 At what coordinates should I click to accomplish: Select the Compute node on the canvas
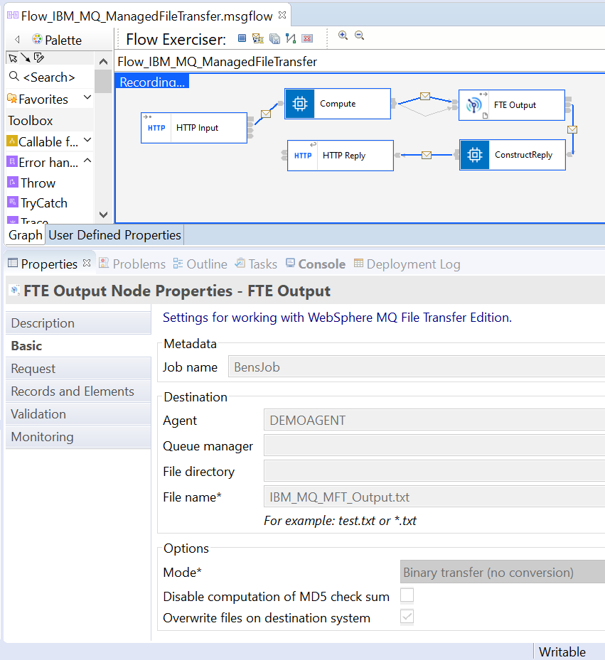coord(338,103)
